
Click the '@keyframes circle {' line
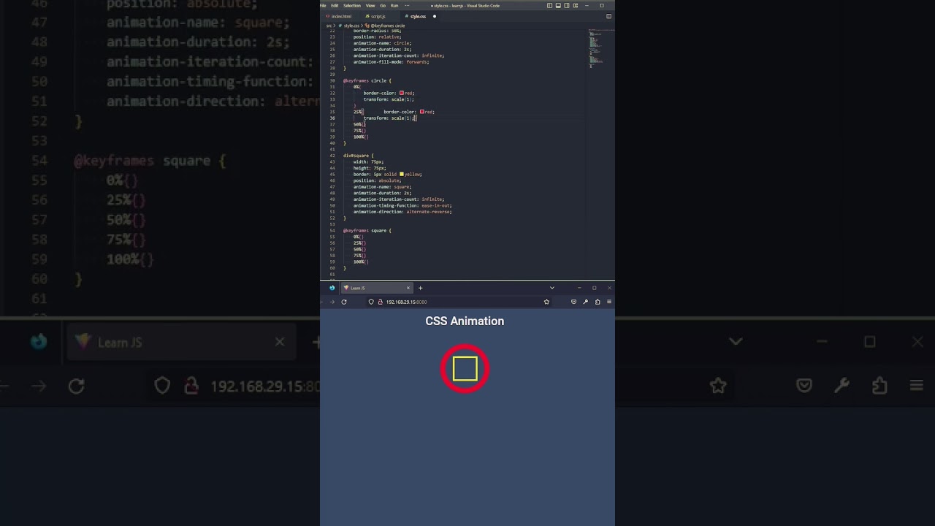(x=367, y=81)
